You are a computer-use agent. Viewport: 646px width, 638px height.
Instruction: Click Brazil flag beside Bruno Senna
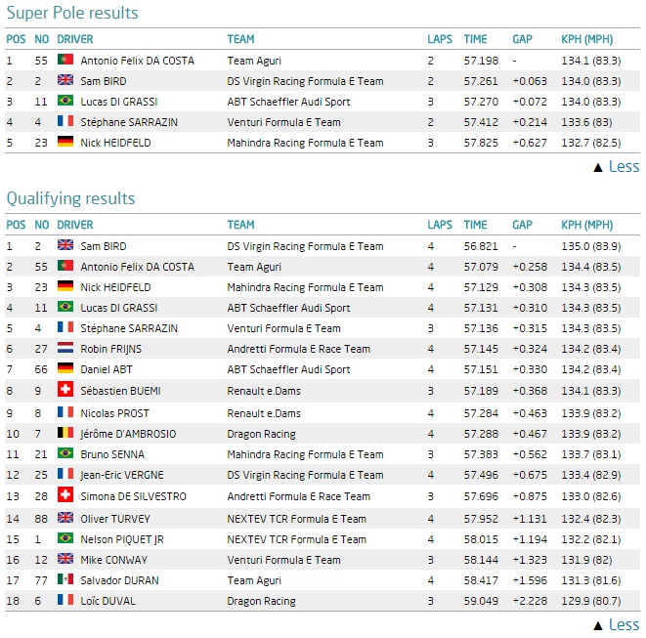click(x=65, y=453)
